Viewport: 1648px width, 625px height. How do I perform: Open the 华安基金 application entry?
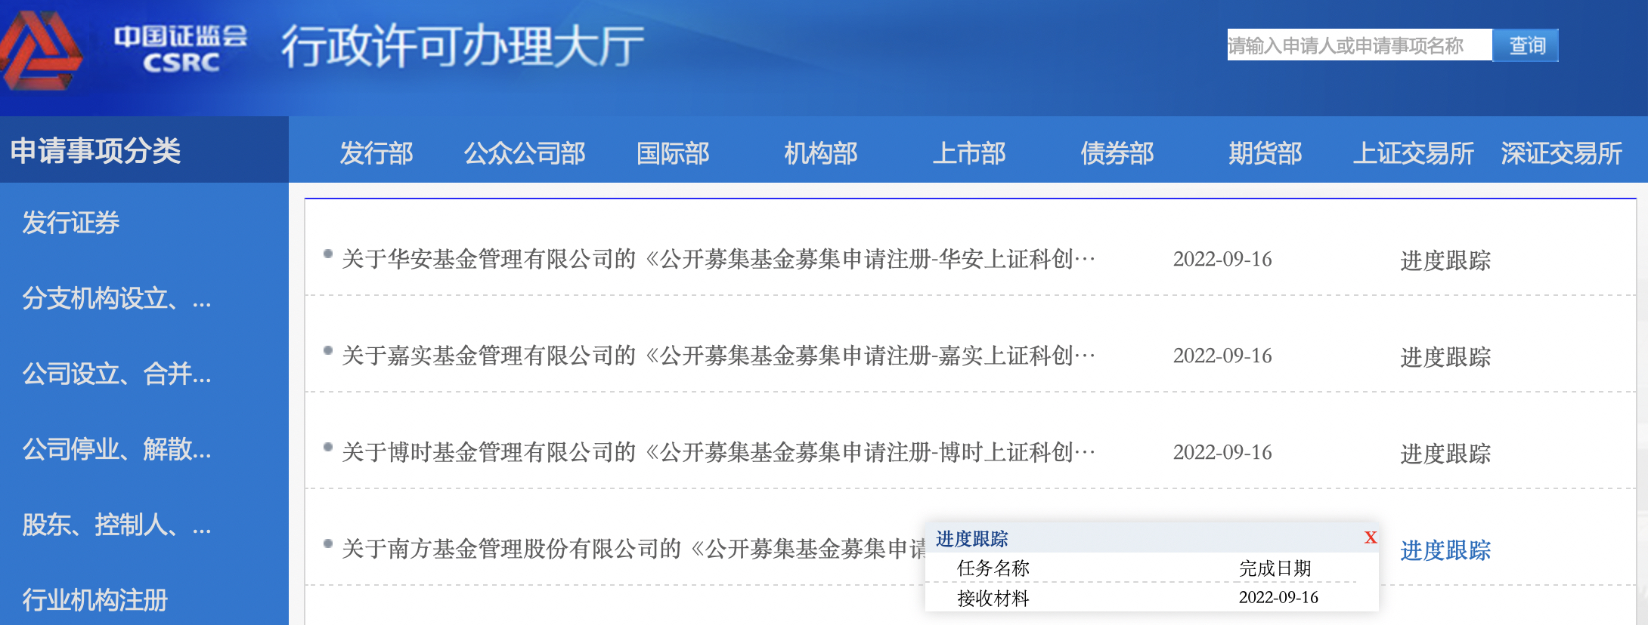tap(718, 260)
